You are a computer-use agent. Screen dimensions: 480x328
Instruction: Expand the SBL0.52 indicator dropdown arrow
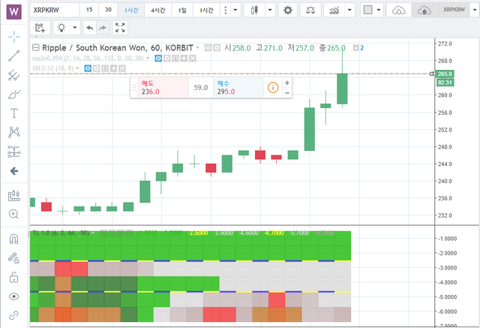pyautogui.click(x=77, y=68)
